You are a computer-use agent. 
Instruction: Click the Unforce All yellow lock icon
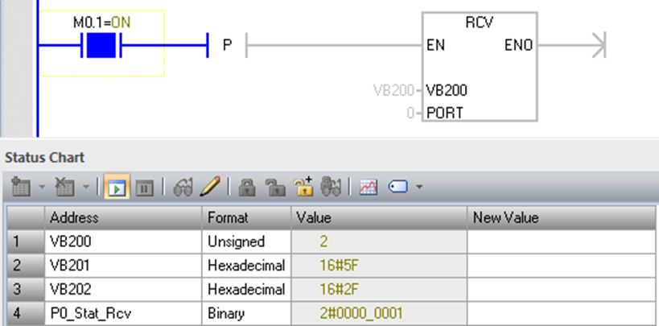[303, 187]
